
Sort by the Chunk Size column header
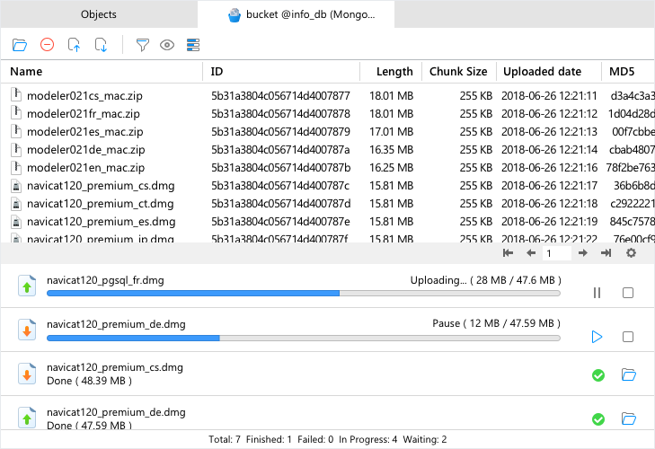point(458,72)
